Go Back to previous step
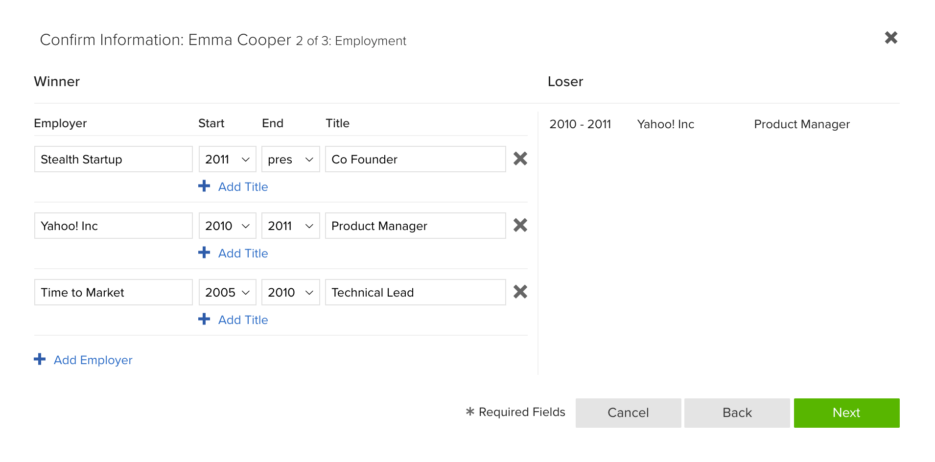Screen dimensions: 935x462 [x=737, y=413]
